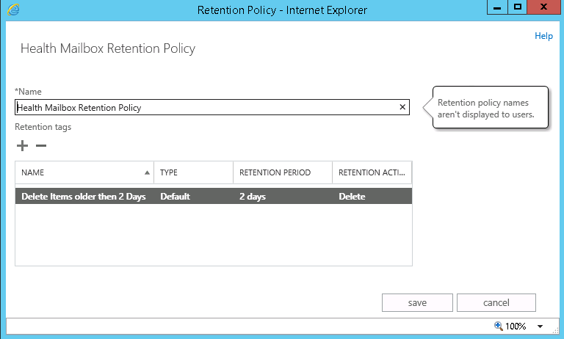Close the Retention Policy window
This screenshot has width=564, height=339.
[x=543, y=7]
